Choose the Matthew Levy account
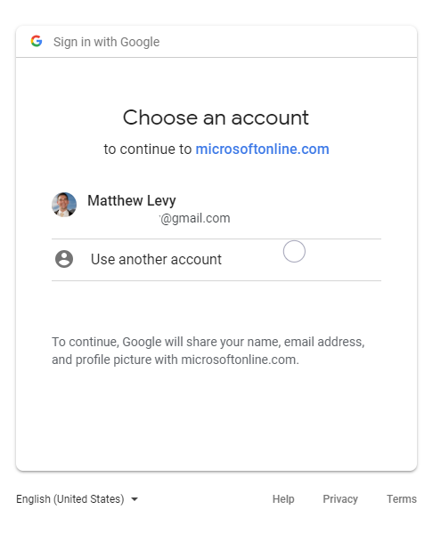 click(x=216, y=209)
